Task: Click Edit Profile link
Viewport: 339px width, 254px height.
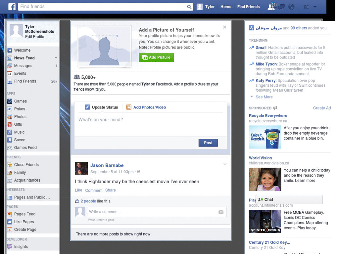Action: (x=34, y=37)
